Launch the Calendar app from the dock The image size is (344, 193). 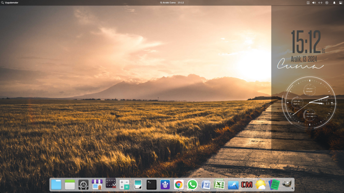pos(70,185)
